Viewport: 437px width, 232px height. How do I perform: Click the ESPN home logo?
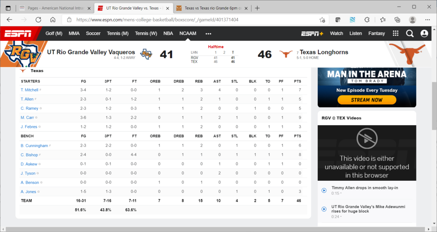point(17,33)
